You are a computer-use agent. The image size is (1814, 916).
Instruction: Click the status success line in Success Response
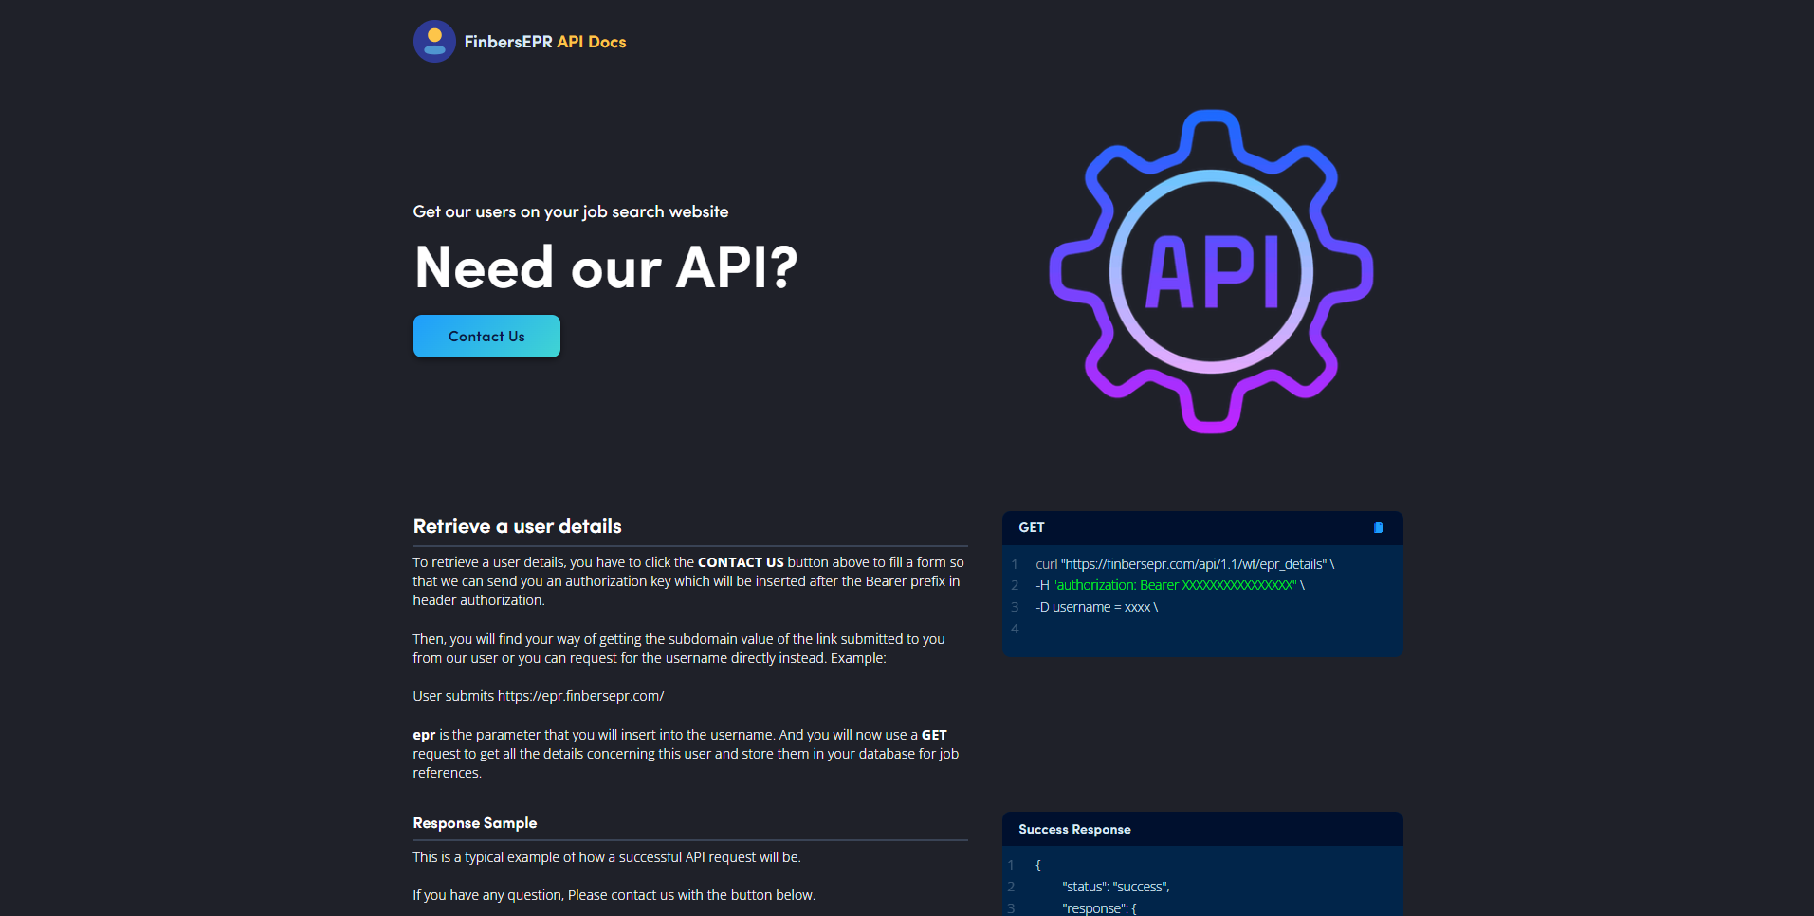pyautogui.click(x=1115, y=886)
